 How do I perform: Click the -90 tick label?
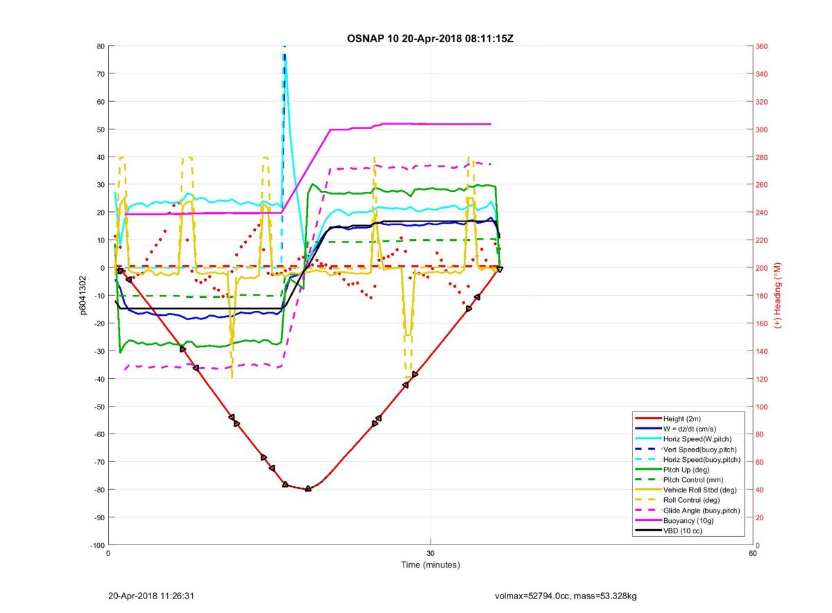click(x=98, y=517)
